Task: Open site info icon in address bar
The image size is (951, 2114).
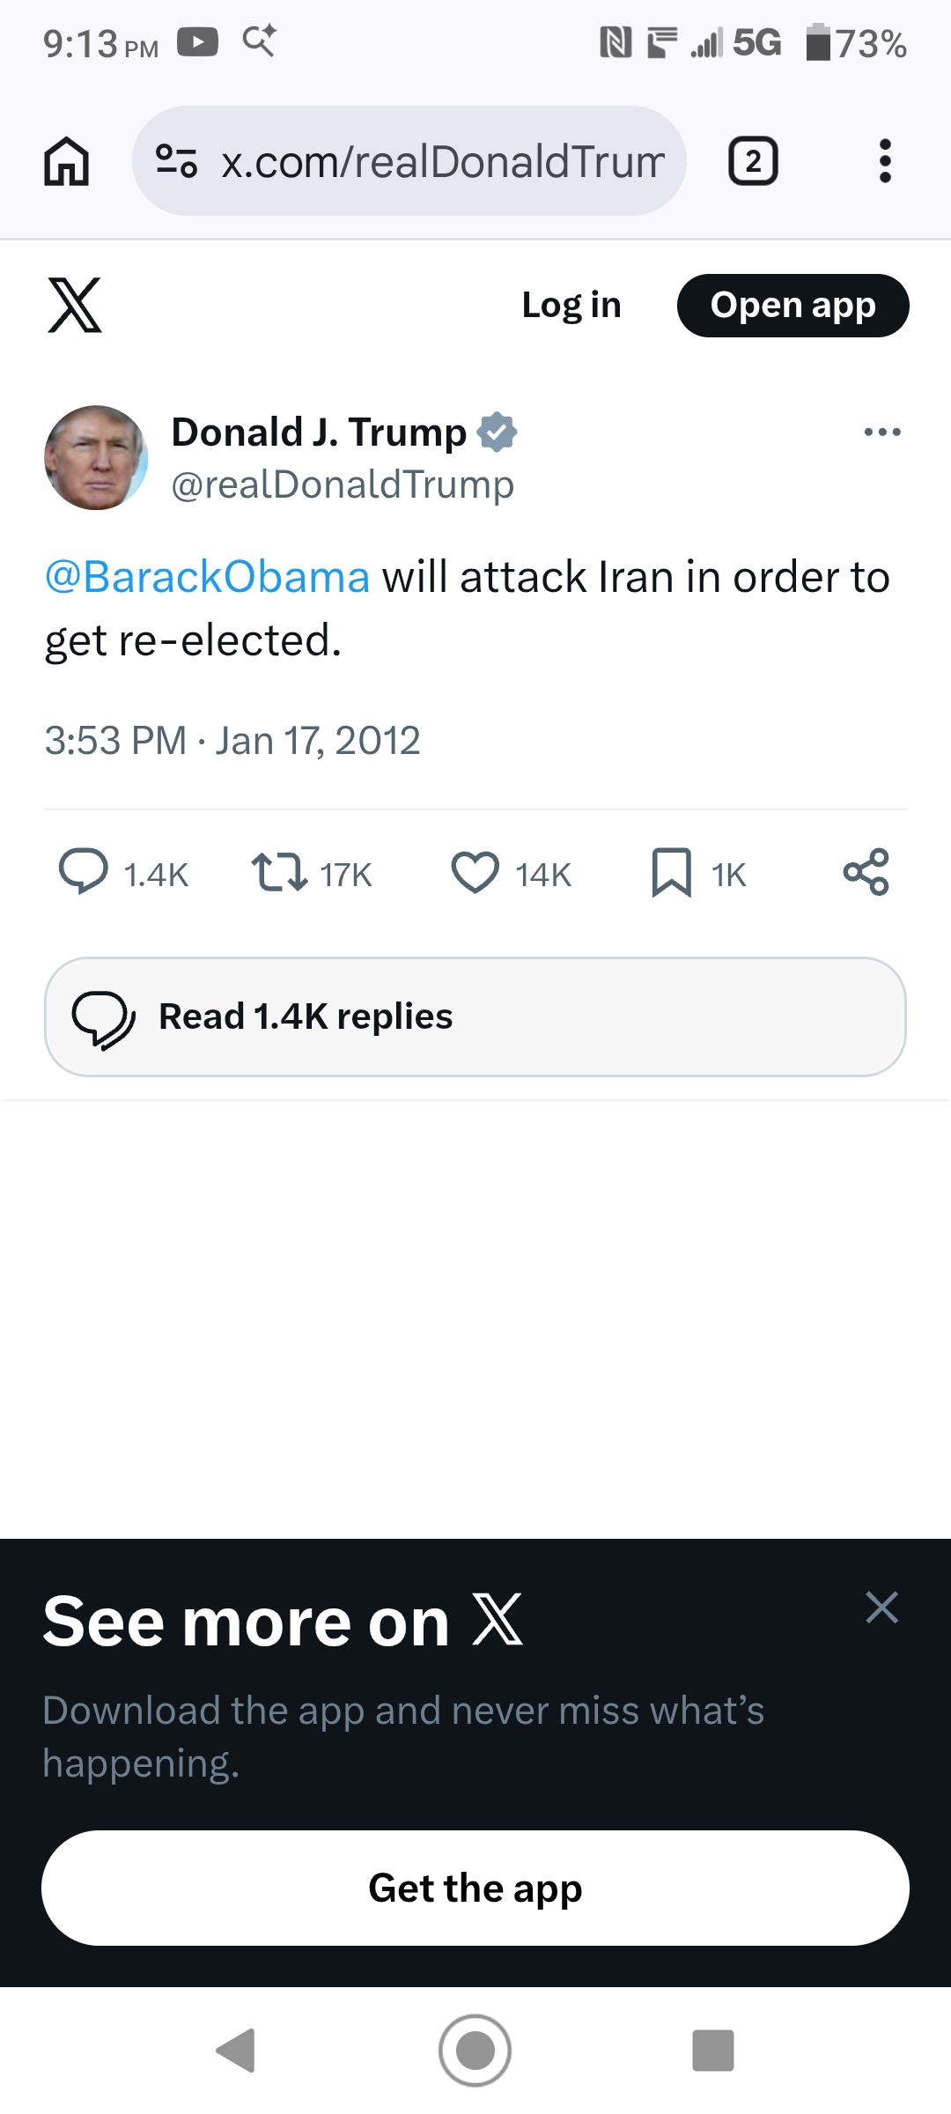Action: [176, 161]
